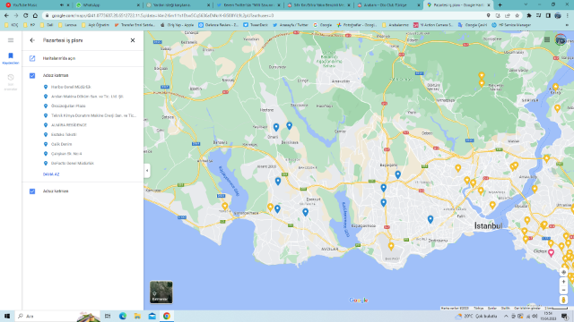Uncheck the second Adsız katman layer
Image resolution: width=574 pixels, height=322 pixels.
point(32,191)
